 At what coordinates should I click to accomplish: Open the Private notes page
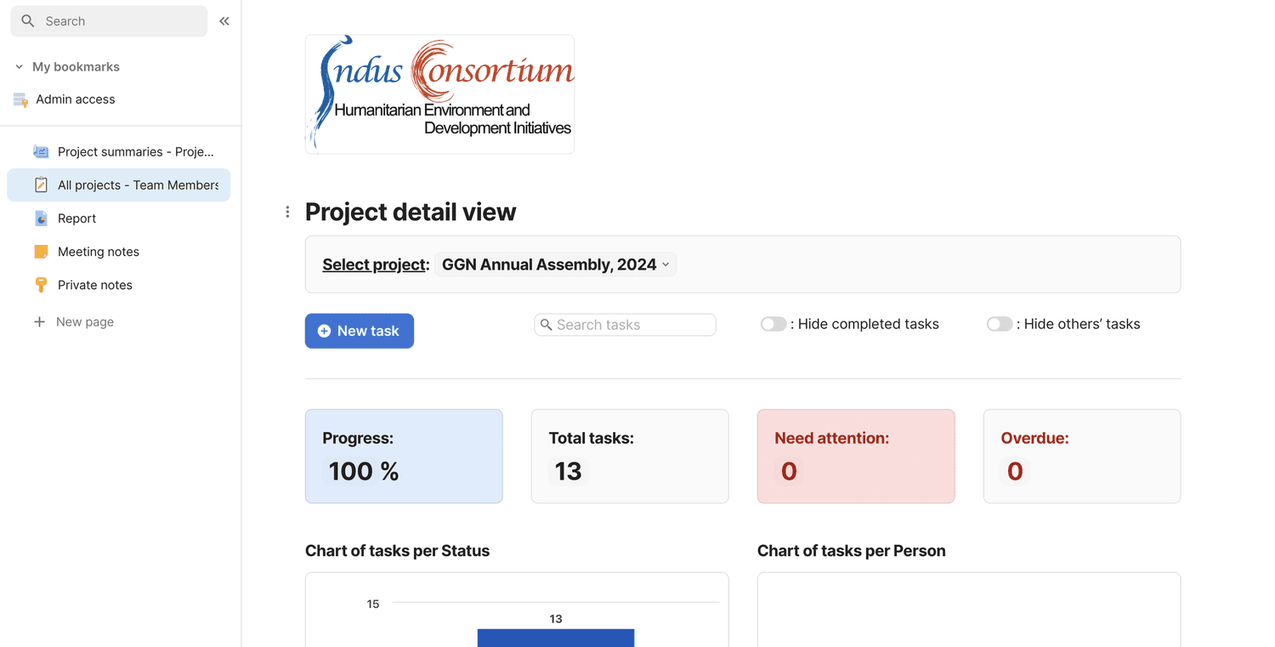click(x=119, y=285)
